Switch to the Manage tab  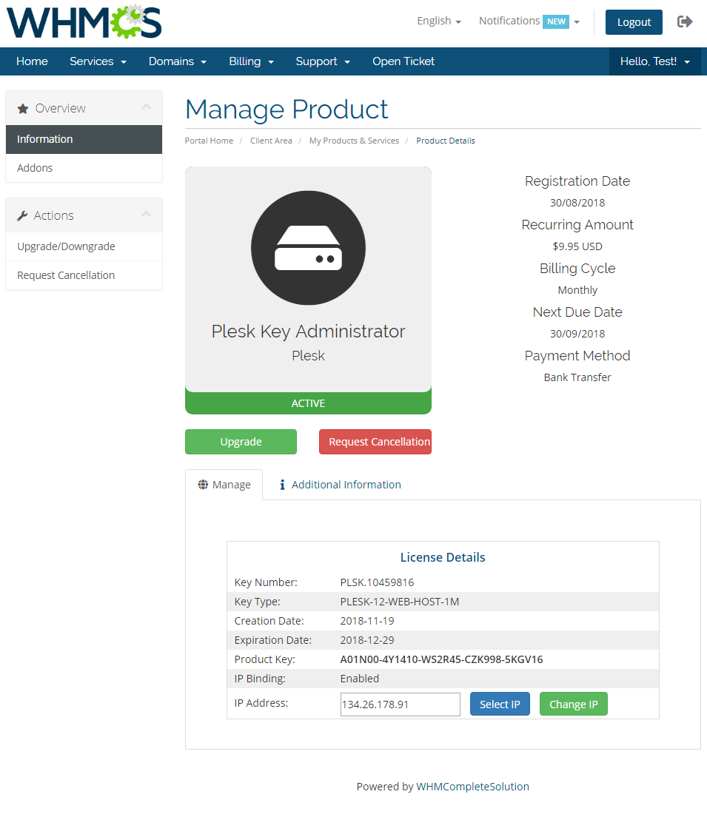click(224, 485)
